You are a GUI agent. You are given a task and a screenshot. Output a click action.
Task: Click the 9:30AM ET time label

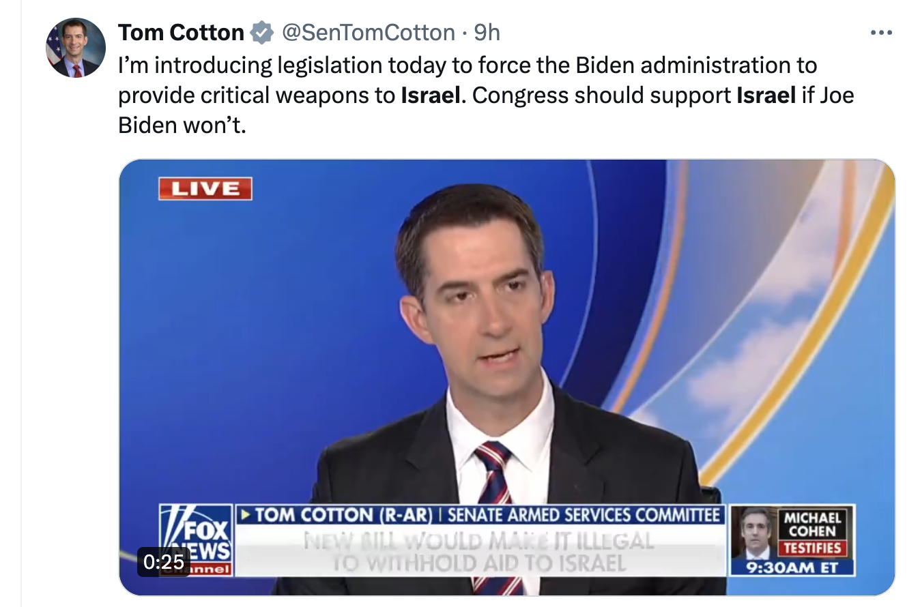coord(792,567)
